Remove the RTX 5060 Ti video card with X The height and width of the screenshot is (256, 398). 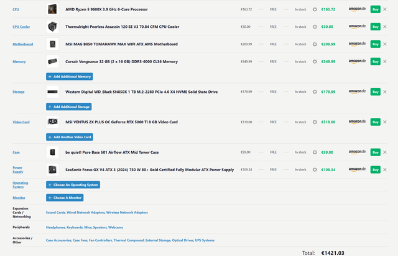[385, 122]
